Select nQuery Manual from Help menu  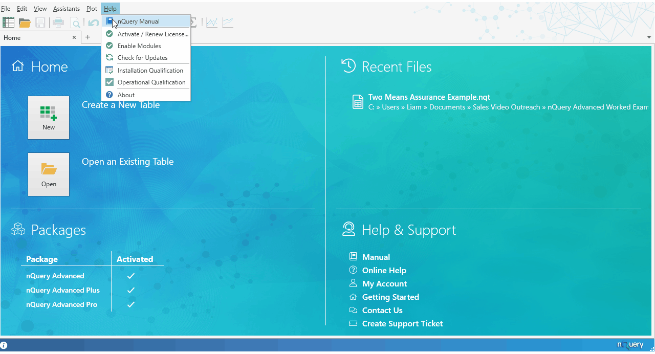point(146,21)
